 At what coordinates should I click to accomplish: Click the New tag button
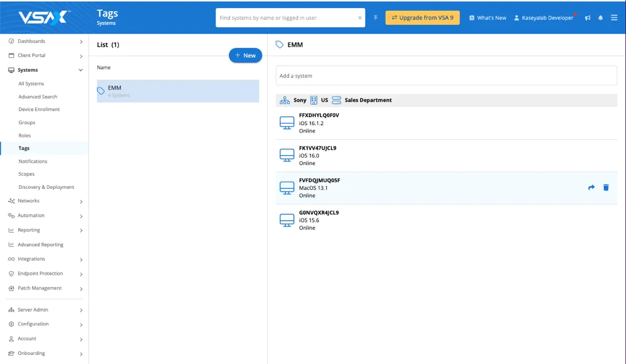point(246,55)
